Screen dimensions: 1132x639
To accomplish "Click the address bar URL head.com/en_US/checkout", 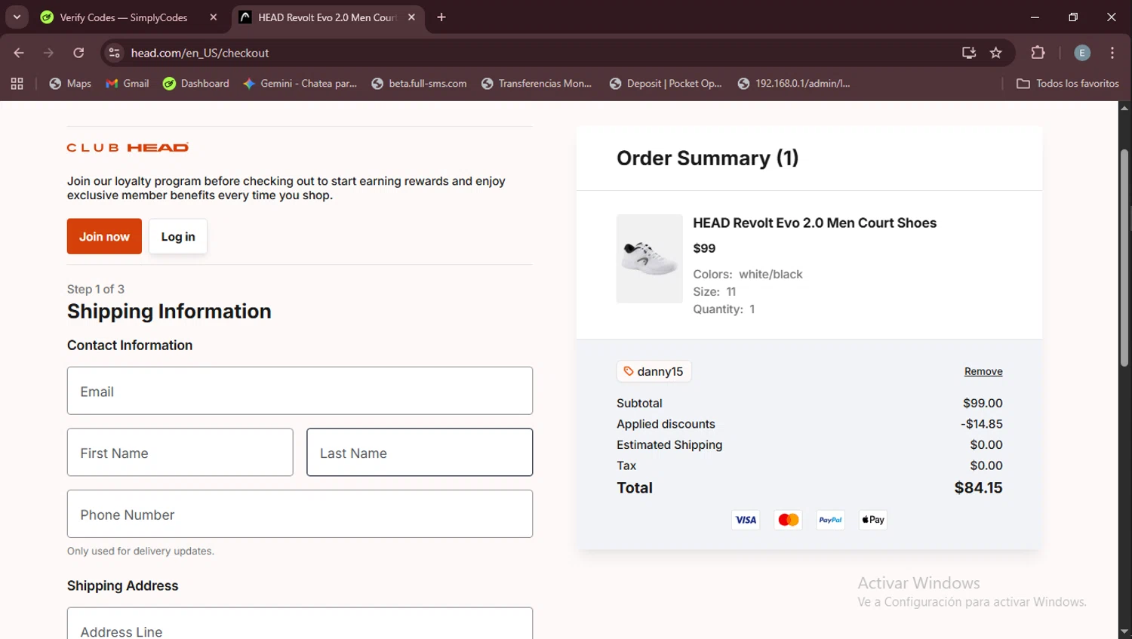I will pyautogui.click(x=200, y=53).
